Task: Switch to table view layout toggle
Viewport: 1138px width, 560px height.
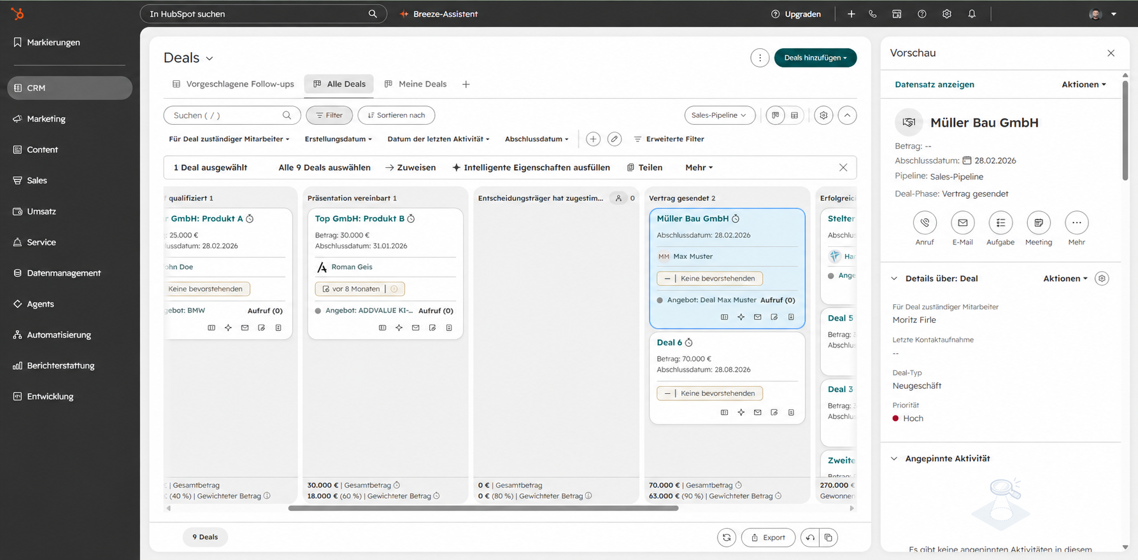Action: (x=794, y=115)
